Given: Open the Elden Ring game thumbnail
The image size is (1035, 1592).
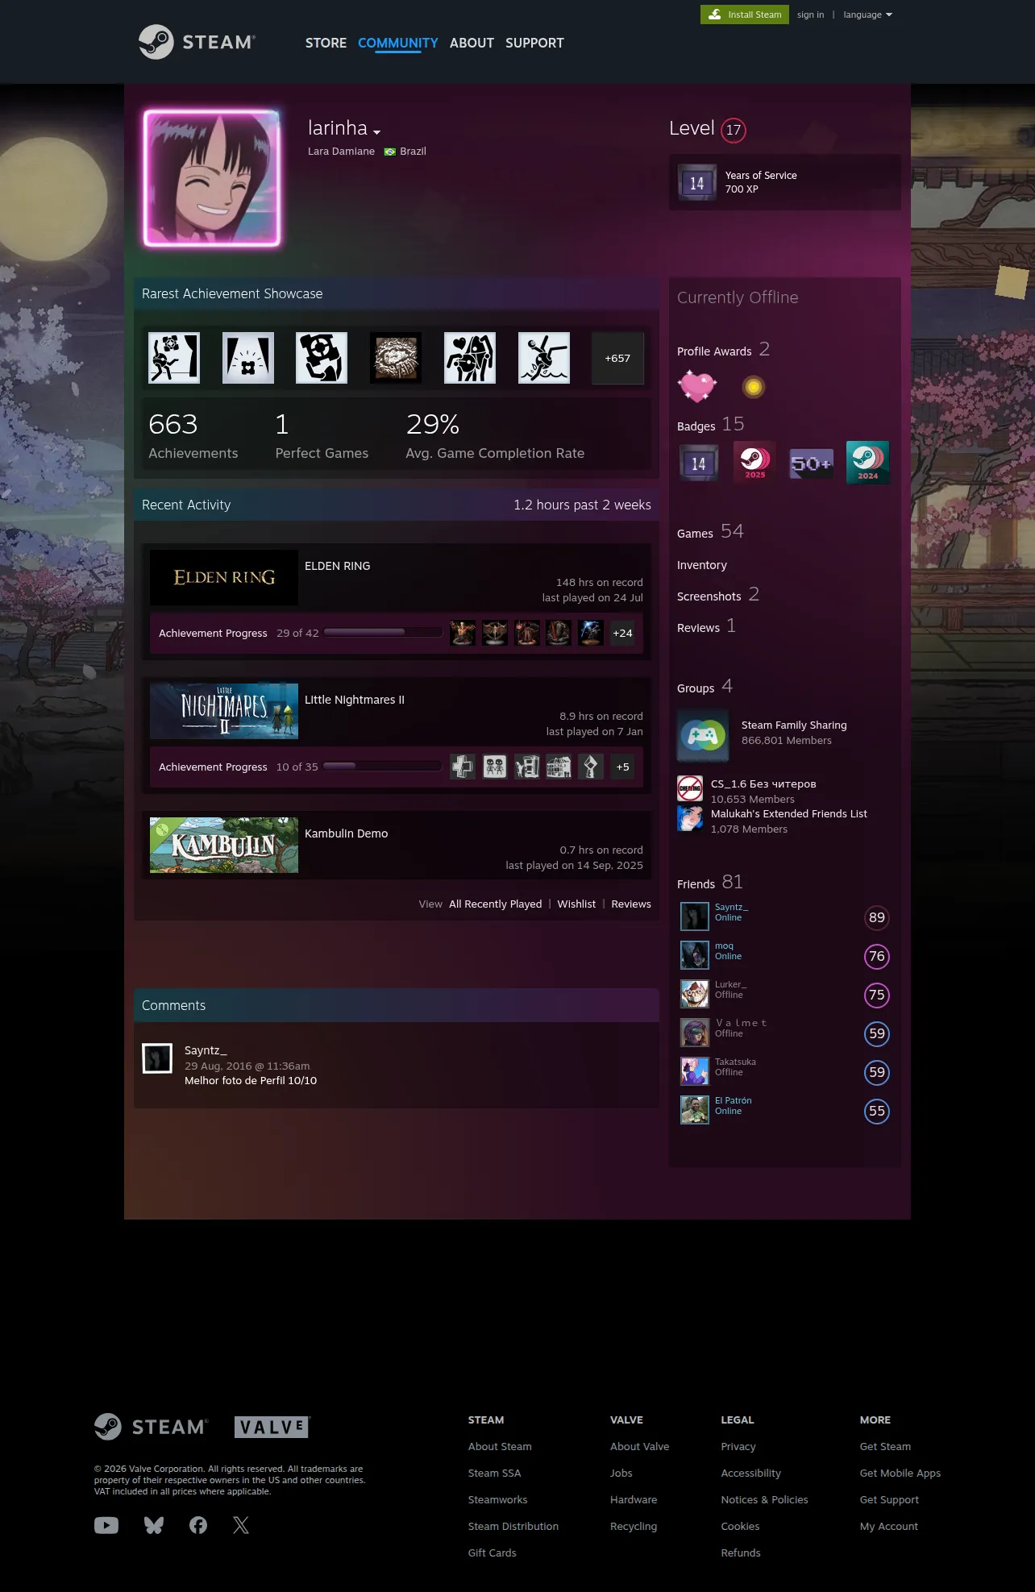Looking at the screenshot, I should [x=224, y=577].
